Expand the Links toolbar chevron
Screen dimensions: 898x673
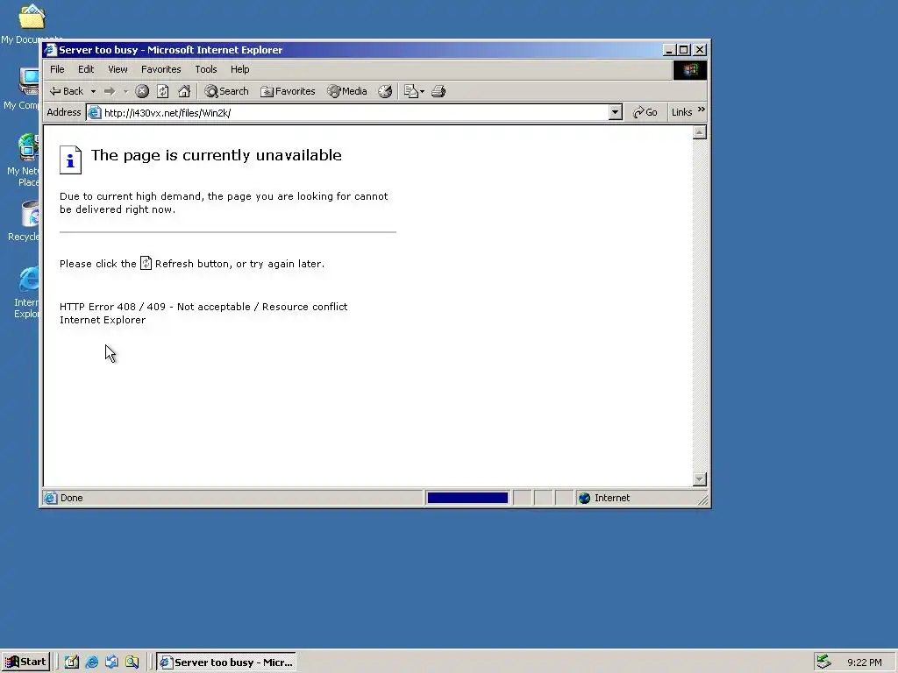[702, 110]
